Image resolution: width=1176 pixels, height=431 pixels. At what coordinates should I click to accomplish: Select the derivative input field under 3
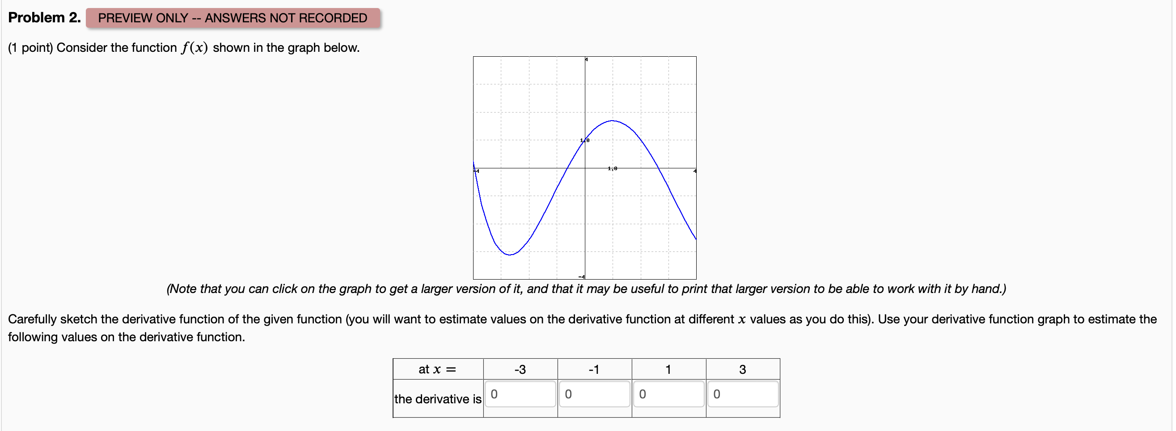coord(743,393)
